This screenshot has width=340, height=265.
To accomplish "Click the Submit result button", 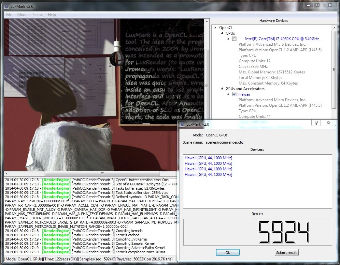I will pos(286,253).
